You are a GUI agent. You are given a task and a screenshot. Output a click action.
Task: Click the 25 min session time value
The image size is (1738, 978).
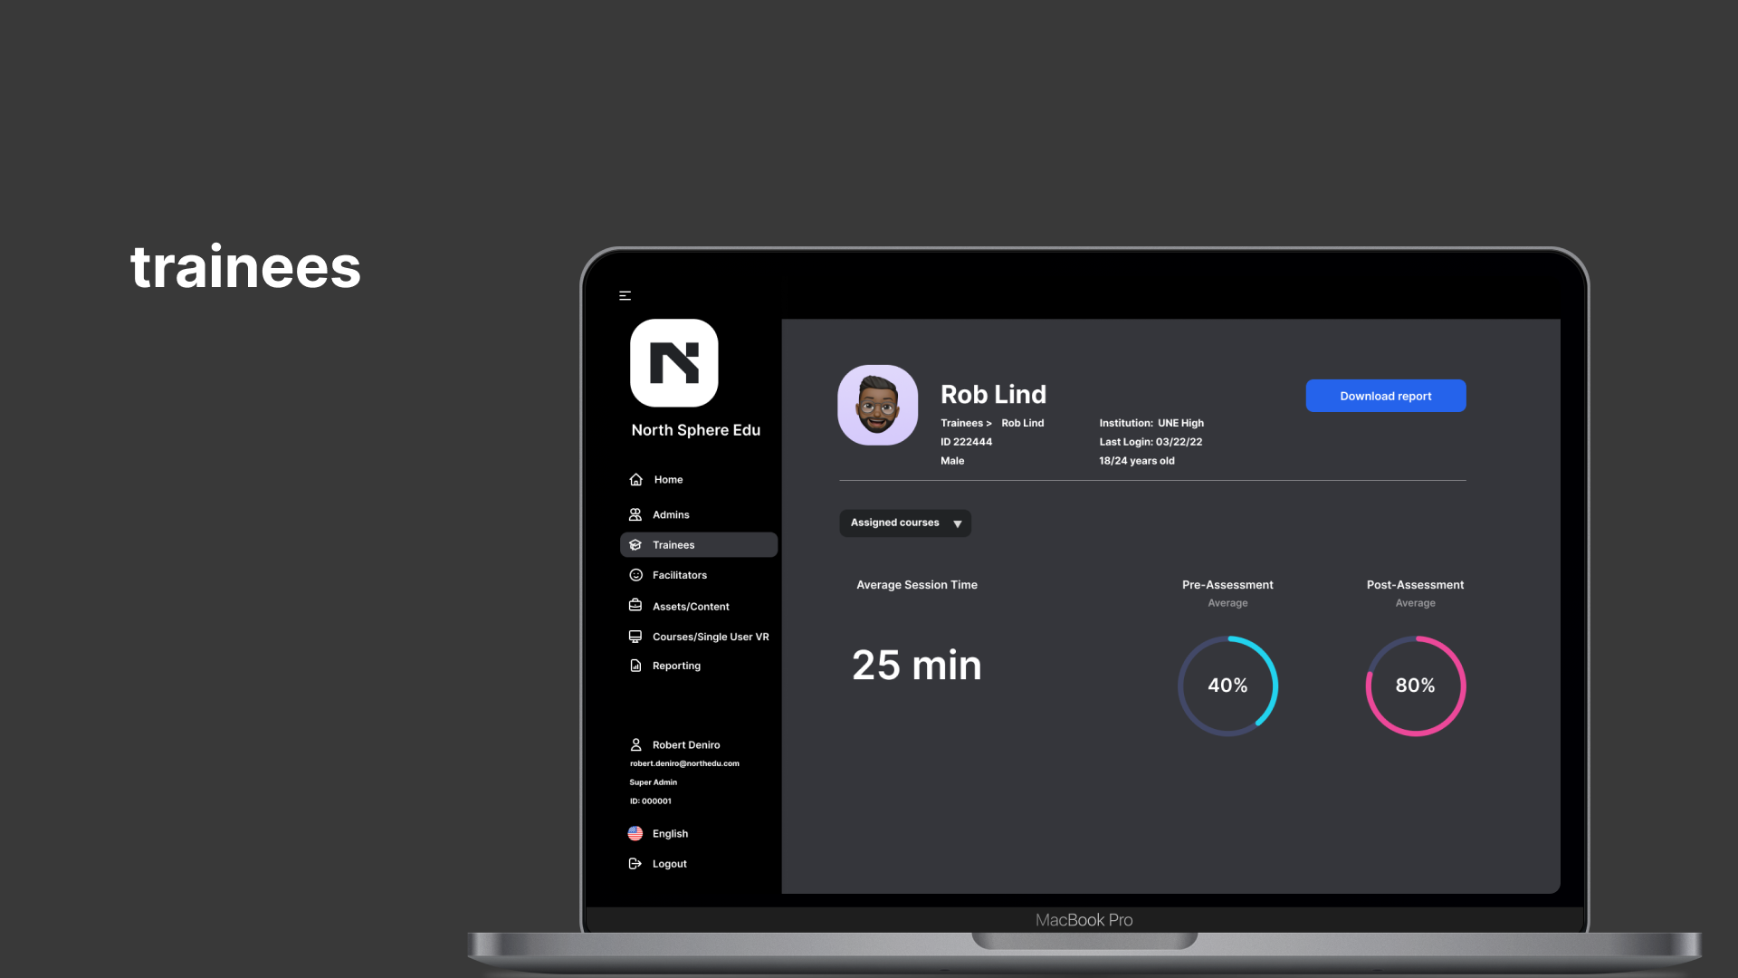coord(916,666)
